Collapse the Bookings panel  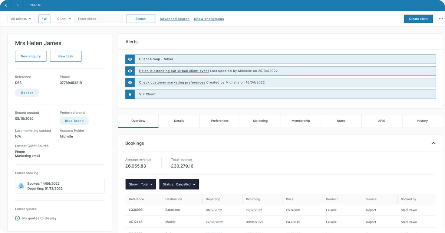(x=433, y=143)
